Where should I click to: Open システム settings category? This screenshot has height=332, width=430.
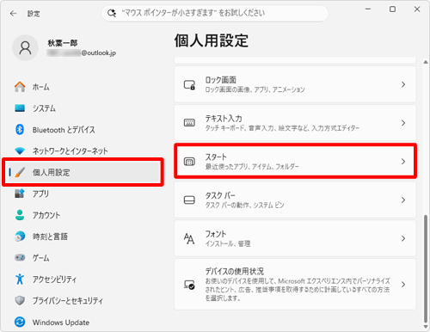point(83,108)
